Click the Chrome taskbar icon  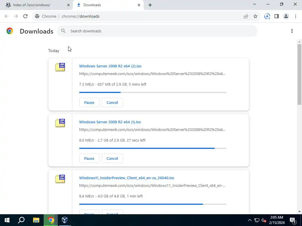click(x=51, y=220)
